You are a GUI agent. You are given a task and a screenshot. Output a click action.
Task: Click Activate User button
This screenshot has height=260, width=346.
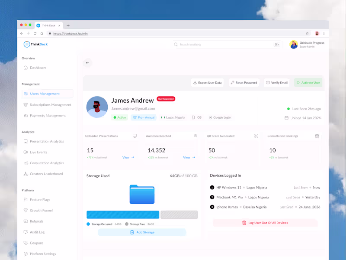click(308, 83)
